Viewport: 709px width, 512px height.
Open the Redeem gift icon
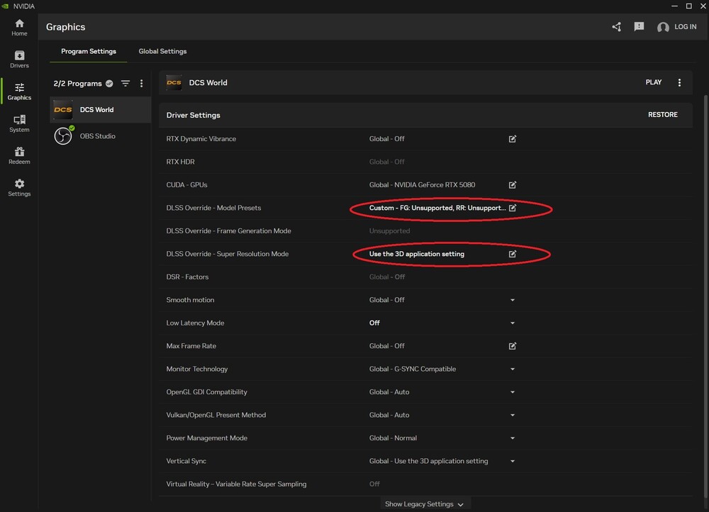tap(19, 155)
